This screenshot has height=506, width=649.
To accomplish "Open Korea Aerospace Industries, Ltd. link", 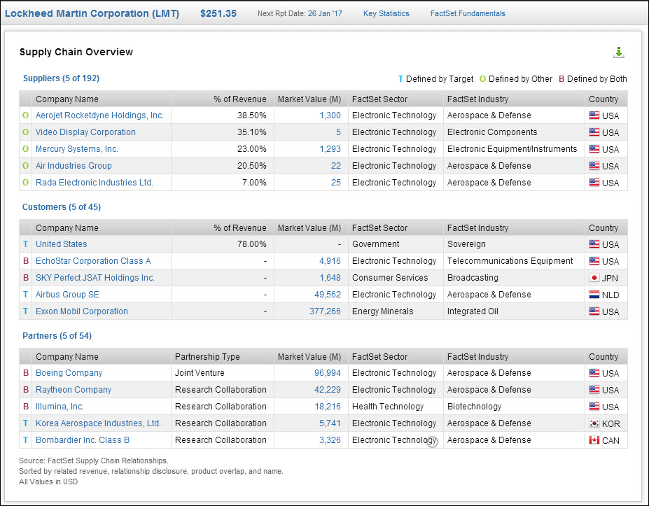I will coord(98,423).
